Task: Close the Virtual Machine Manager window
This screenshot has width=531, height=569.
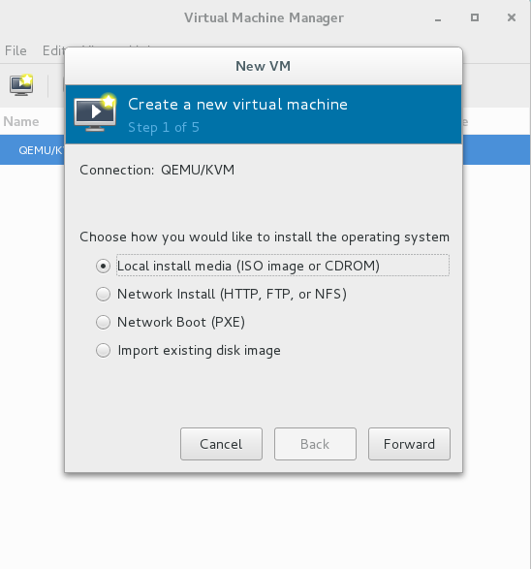Action: click(512, 17)
